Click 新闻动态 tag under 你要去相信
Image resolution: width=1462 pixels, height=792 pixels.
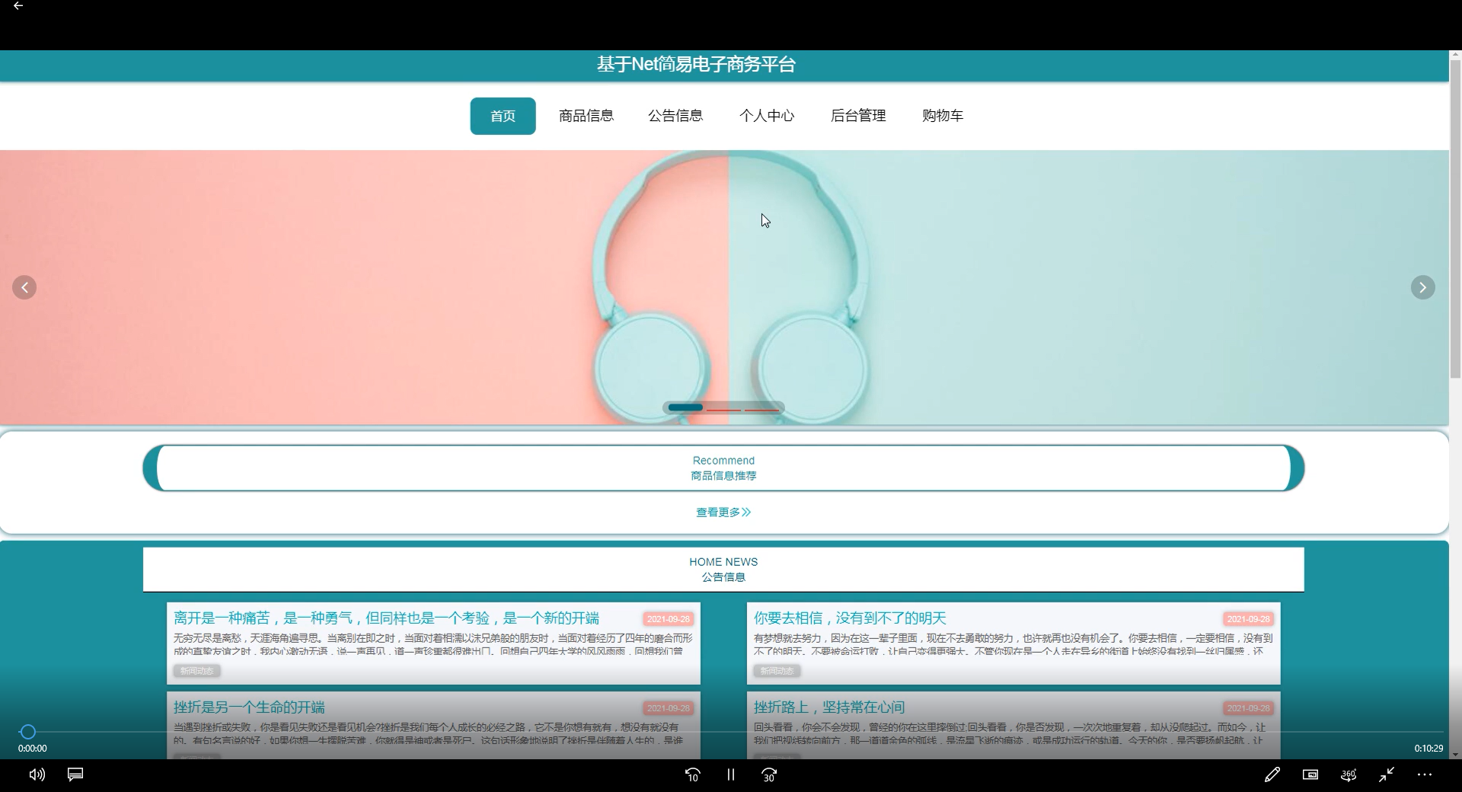[x=777, y=671]
